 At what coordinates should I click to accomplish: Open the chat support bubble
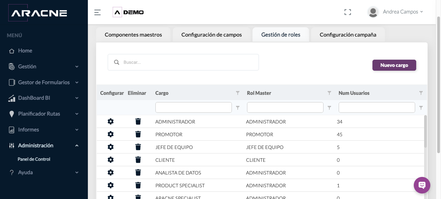pyautogui.click(x=422, y=185)
